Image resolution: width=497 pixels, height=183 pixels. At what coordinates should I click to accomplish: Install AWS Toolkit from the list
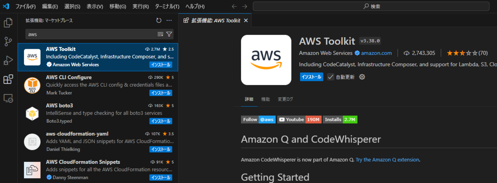[x=160, y=65]
